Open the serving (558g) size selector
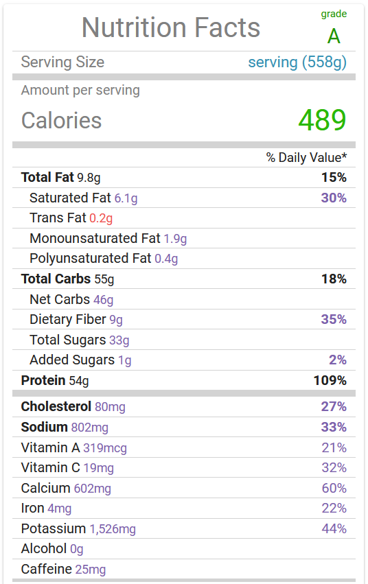The height and width of the screenshot is (584, 368). [x=297, y=62]
